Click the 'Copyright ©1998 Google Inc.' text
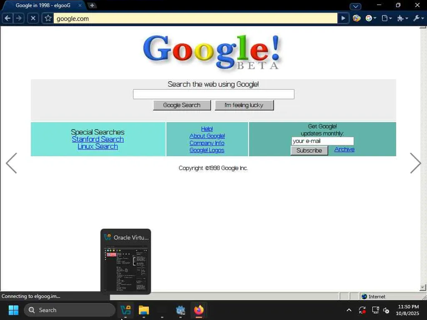 [x=213, y=168]
